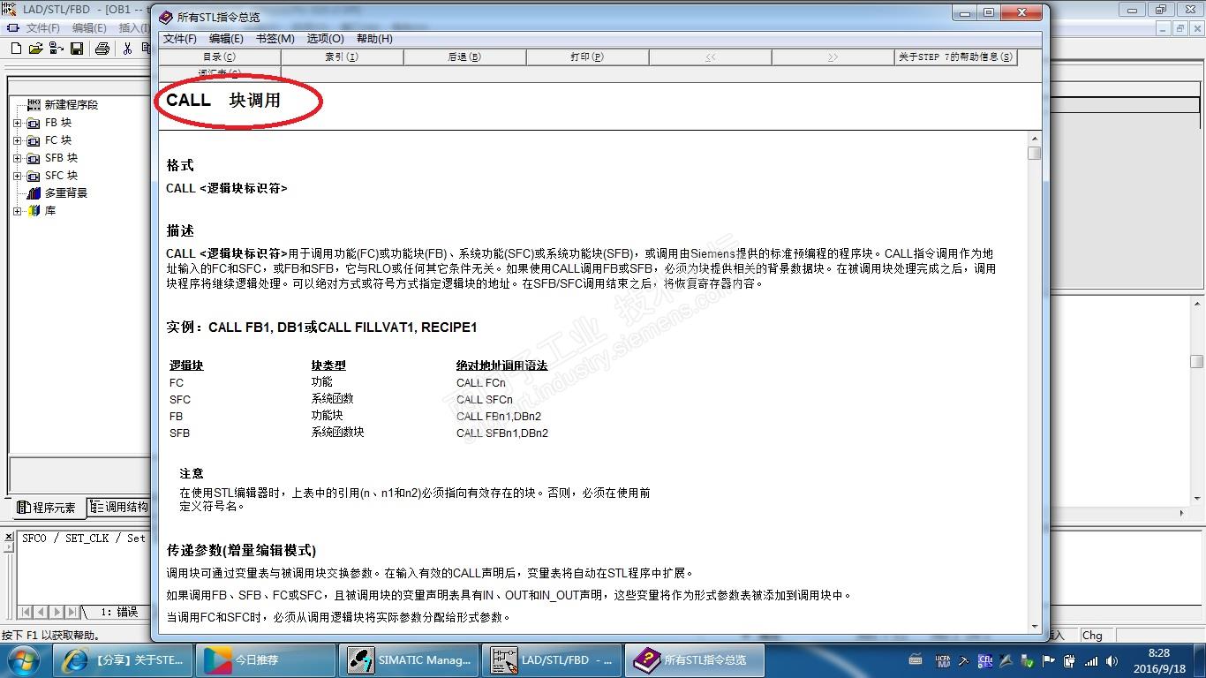Image resolution: width=1206 pixels, height=678 pixels.
Task: Click the FB 块 folder icon
Action: point(34,123)
